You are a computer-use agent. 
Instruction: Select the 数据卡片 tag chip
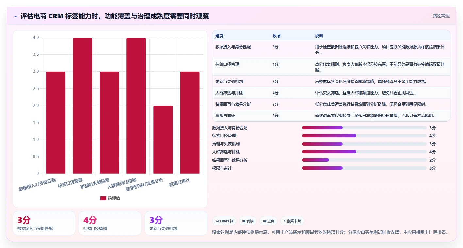pyautogui.click(x=292, y=221)
